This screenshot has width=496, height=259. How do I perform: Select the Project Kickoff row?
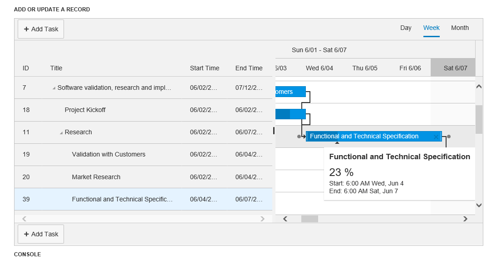coord(85,110)
